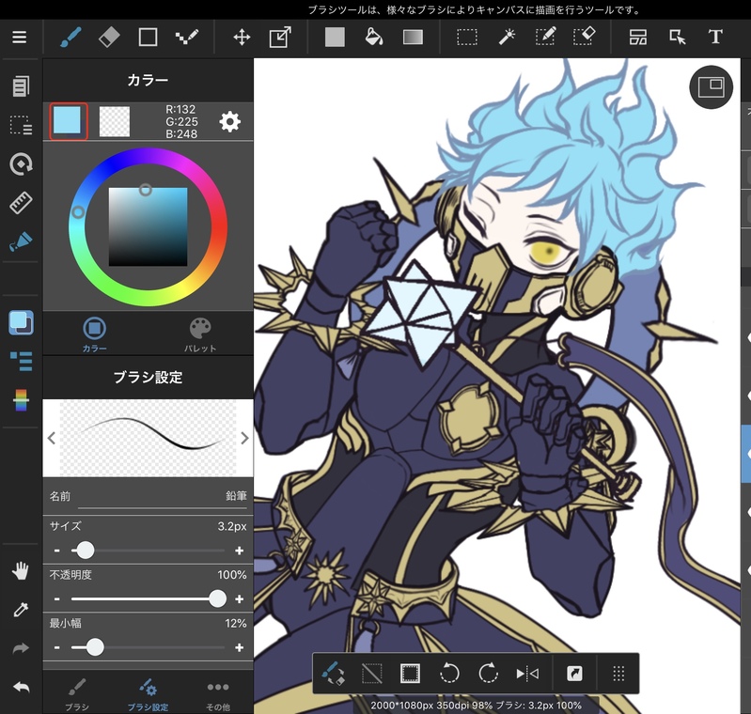Open color settings gear icon
The width and height of the screenshot is (751, 714).
click(230, 121)
